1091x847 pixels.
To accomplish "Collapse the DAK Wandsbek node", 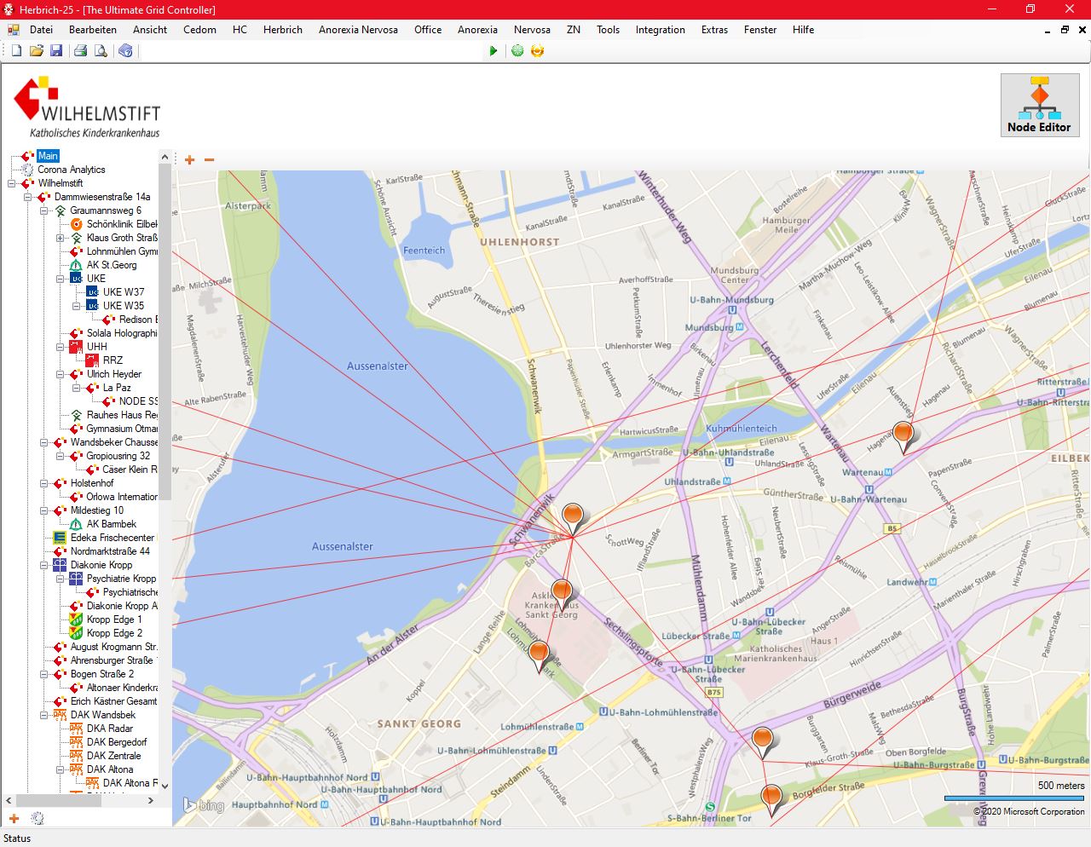I will click(x=43, y=715).
